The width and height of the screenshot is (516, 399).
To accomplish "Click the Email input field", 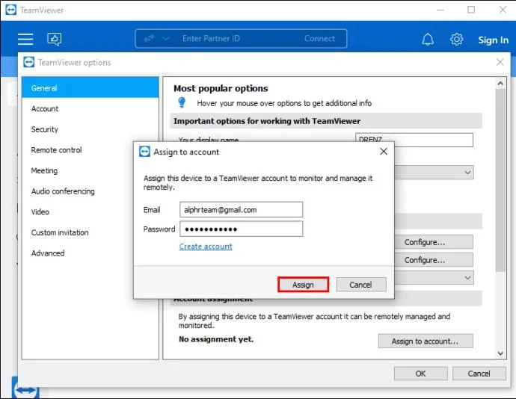I will tap(242, 210).
